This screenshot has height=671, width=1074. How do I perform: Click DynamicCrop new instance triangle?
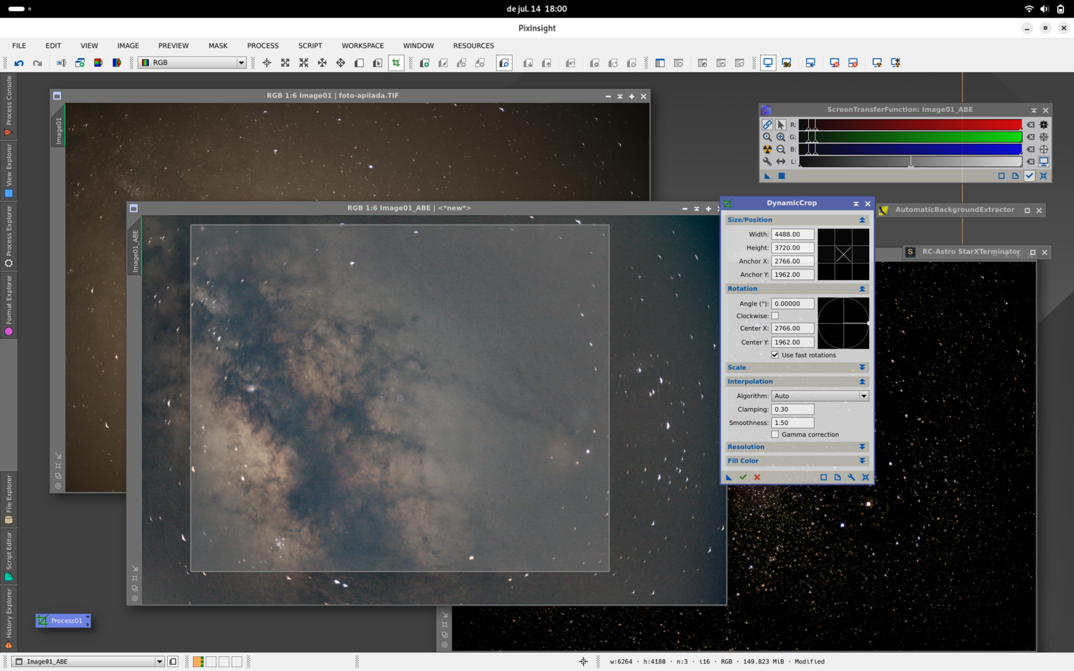(x=729, y=477)
